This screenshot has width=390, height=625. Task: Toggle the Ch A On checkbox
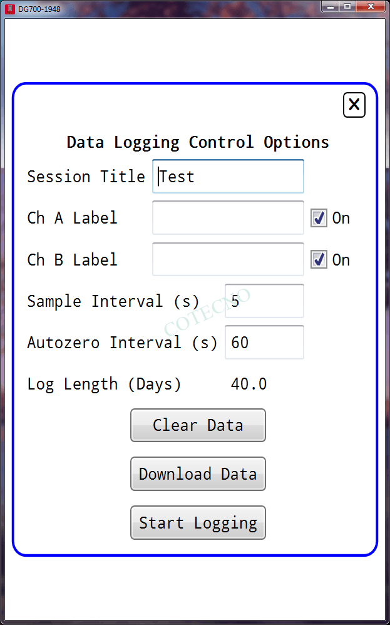pos(319,218)
